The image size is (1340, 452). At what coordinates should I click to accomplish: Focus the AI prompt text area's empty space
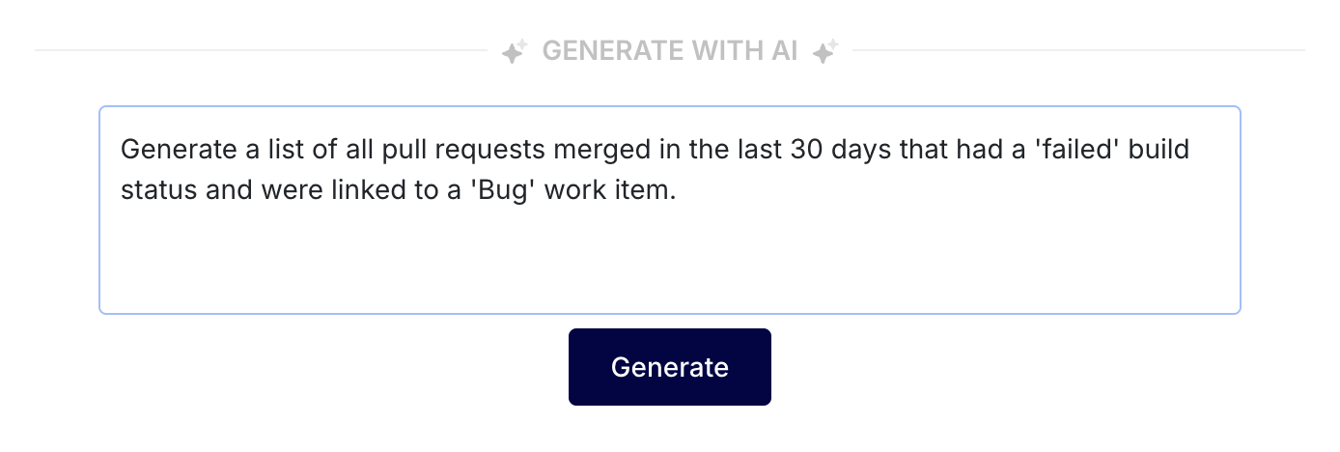[x=669, y=261]
